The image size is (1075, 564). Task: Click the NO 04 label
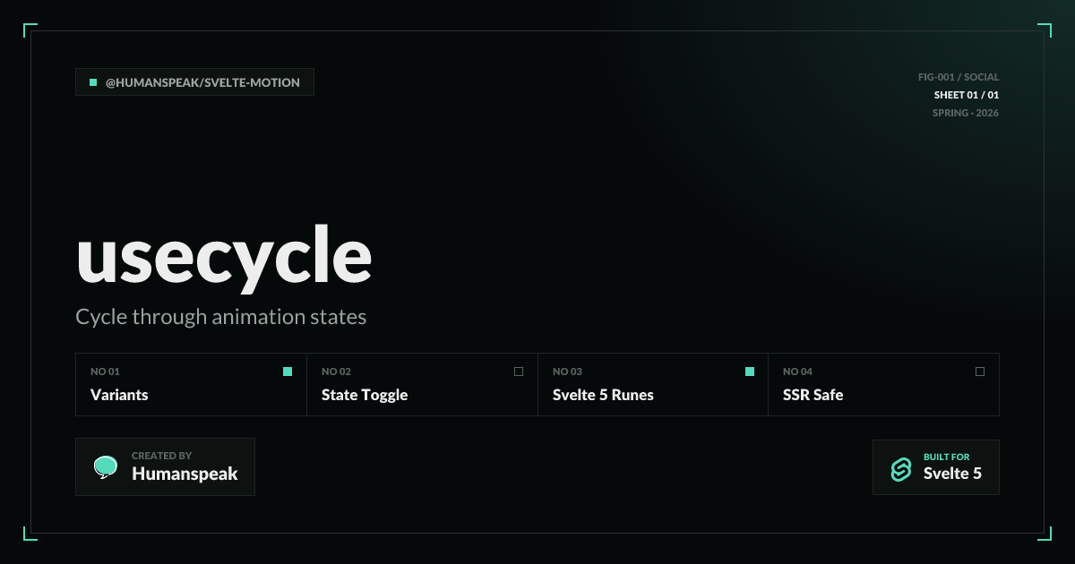pos(797,372)
